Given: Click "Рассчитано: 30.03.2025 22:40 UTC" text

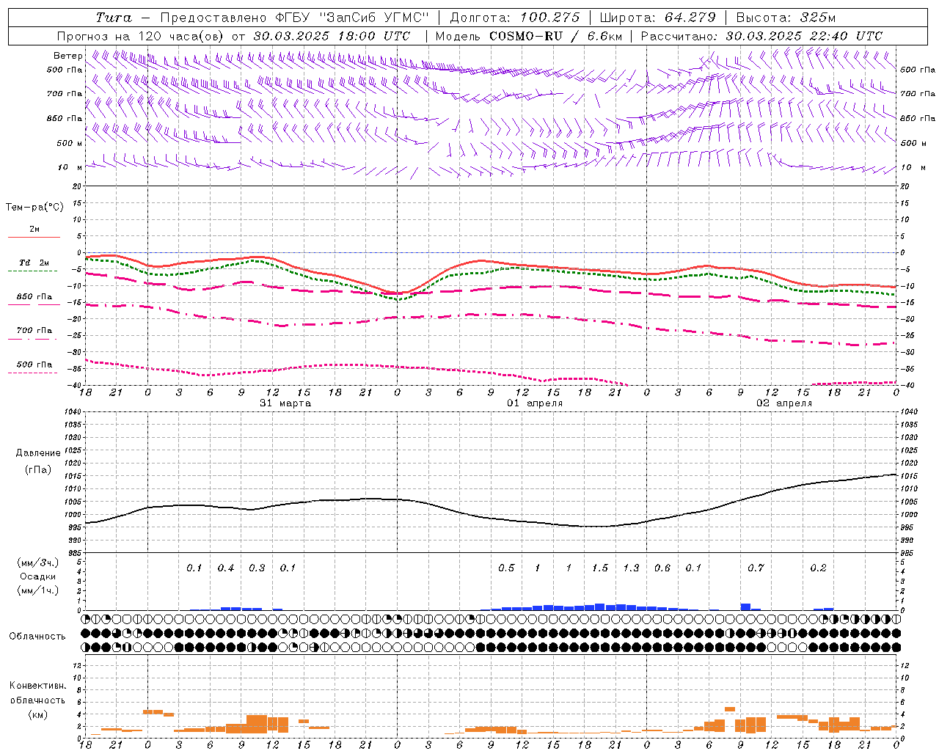Looking at the screenshot, I should click(x=761, y=36).
